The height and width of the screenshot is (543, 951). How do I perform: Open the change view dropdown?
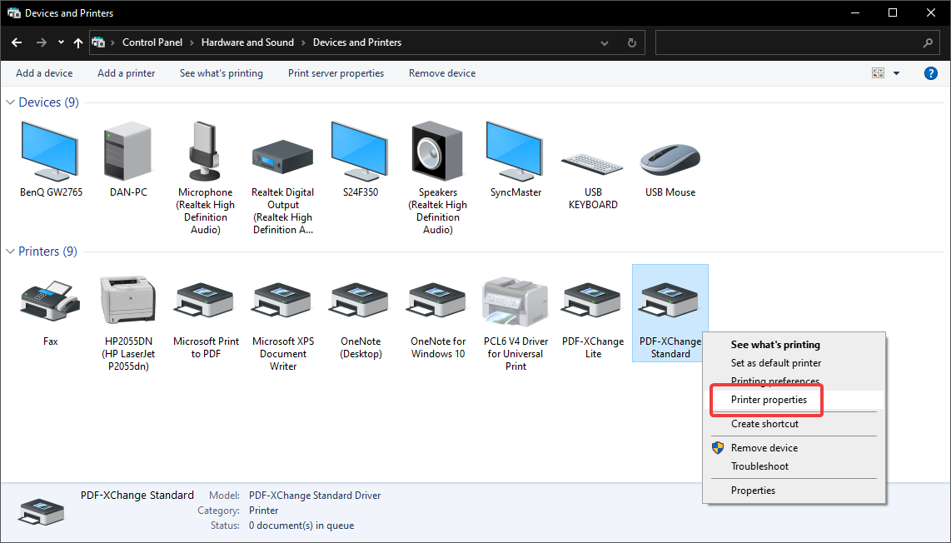pyautogui.click(x=895, y=72)
